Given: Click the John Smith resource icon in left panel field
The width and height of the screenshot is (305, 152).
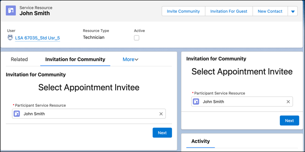Looking at the screenshot, I should pyautogui.click(x=17, y=114).
